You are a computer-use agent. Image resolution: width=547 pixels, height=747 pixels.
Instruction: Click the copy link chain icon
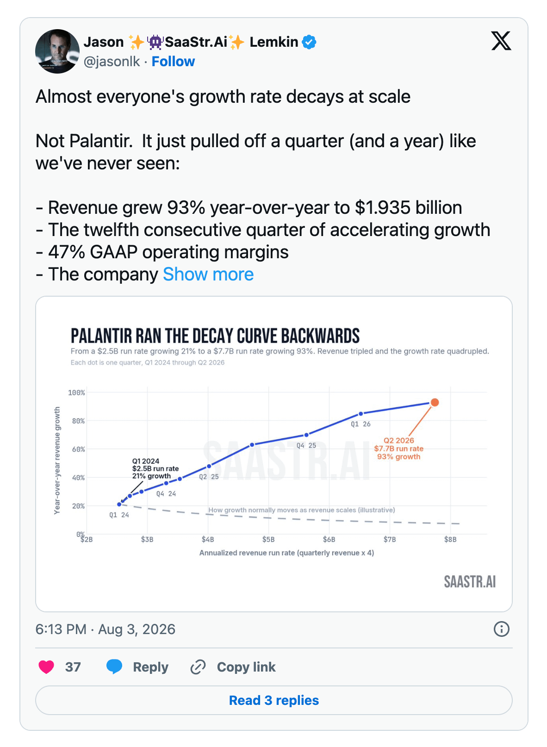tap(198, 667)
